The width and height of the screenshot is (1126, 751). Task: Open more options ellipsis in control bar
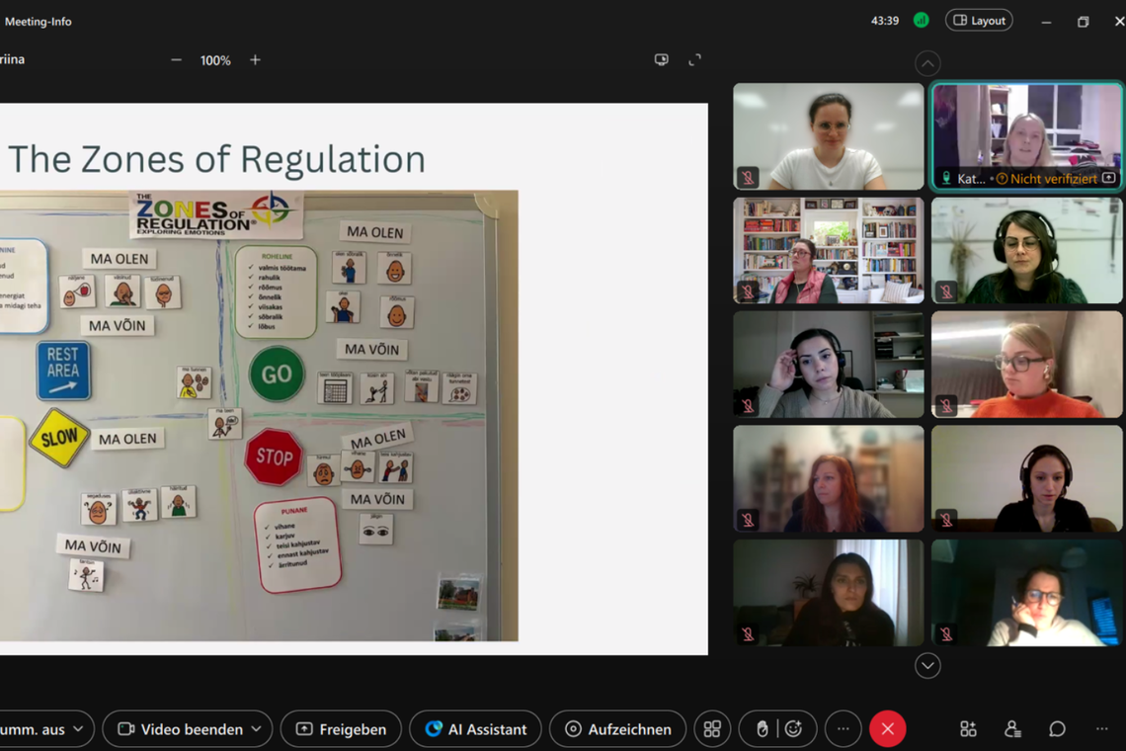[x=844, y=729]
